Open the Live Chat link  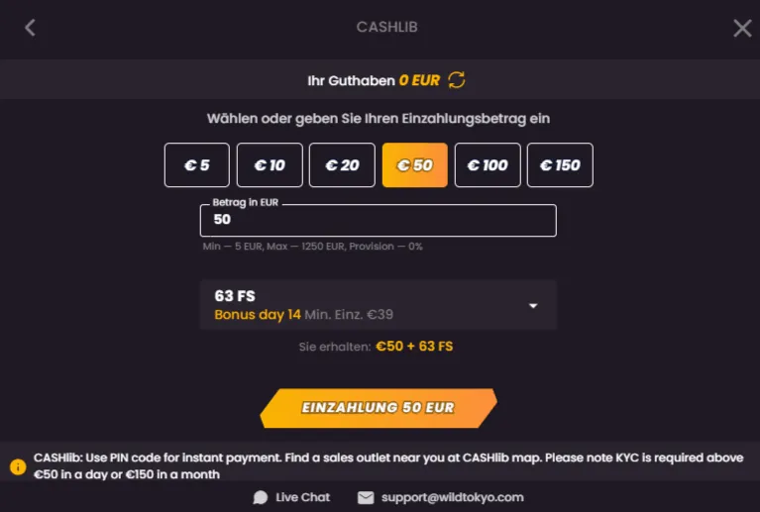pos(302,497)
